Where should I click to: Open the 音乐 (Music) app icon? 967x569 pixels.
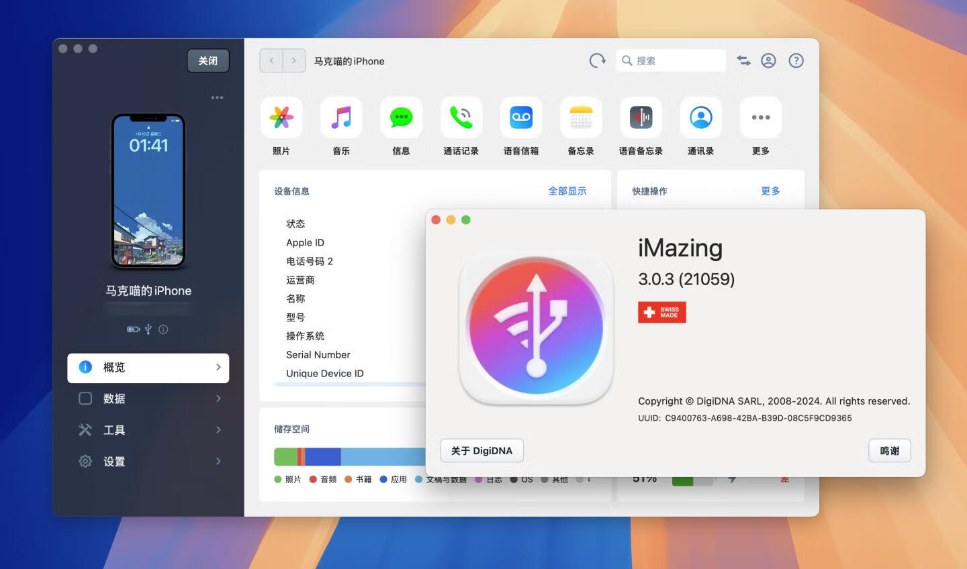click(x=341, y=117)
